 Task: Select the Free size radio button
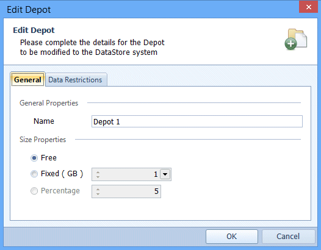[x=34, y=158]
